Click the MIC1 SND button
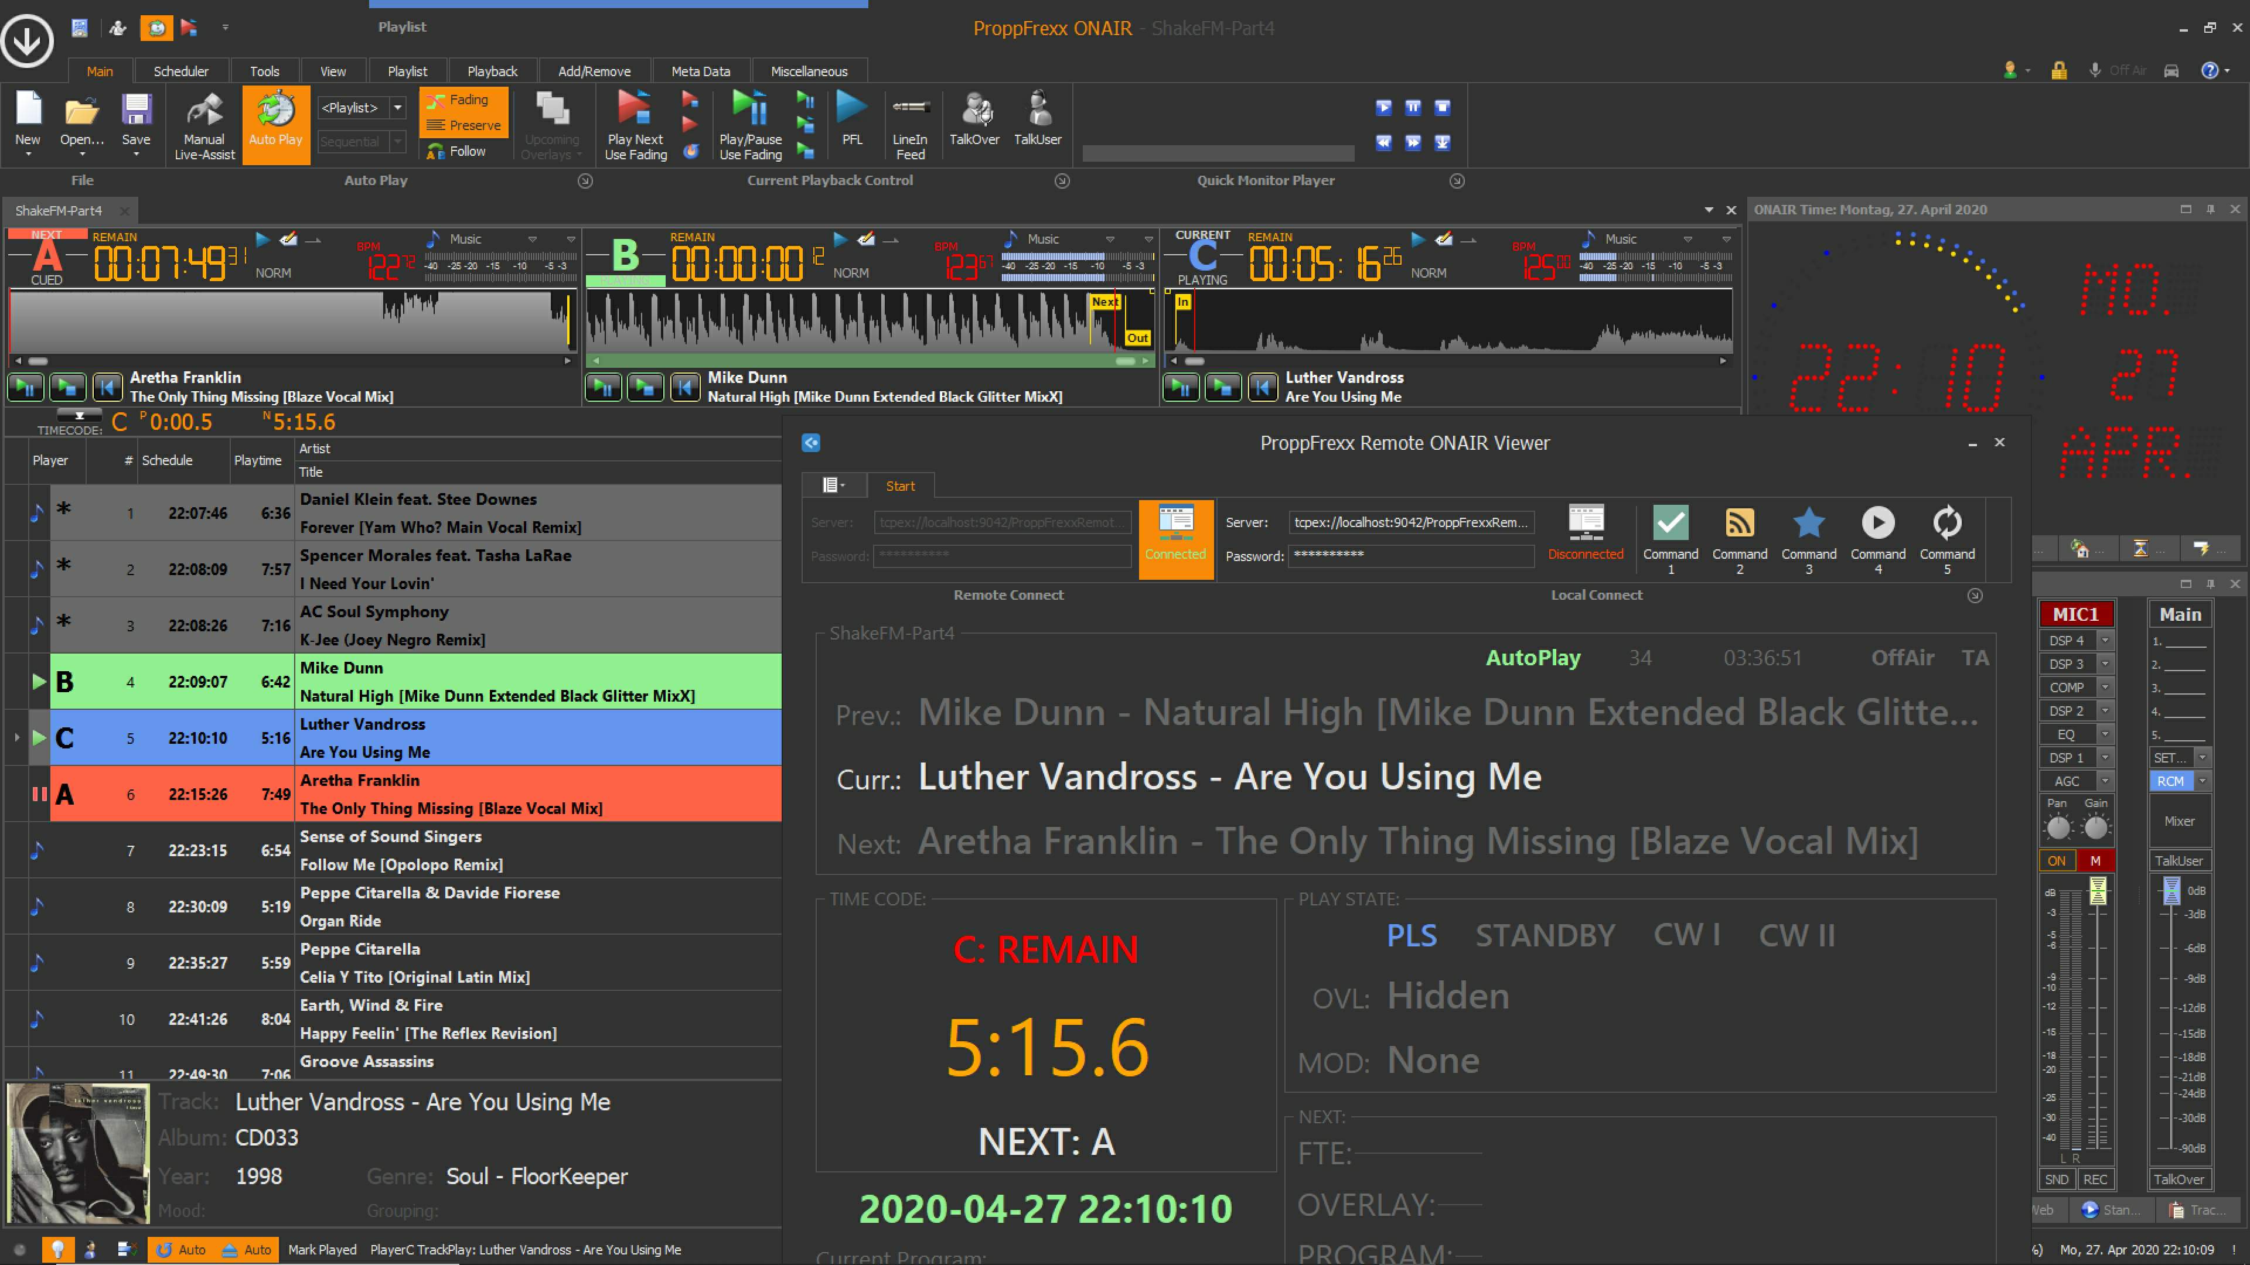Image resolution: width=2250 pixels, height=1265 pixels. coord(2056,1179)
